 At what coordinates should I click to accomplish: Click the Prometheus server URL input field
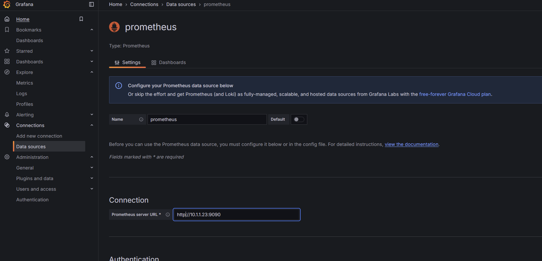(x=237, y=215)
